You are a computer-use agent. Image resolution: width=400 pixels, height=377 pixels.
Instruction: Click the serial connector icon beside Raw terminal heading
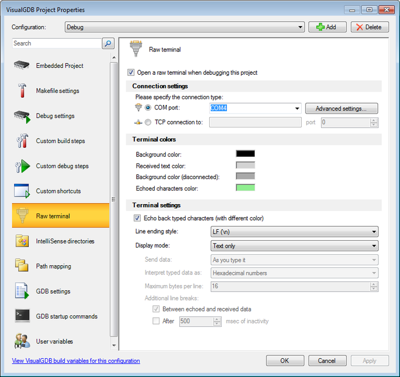tap(136, 48)
